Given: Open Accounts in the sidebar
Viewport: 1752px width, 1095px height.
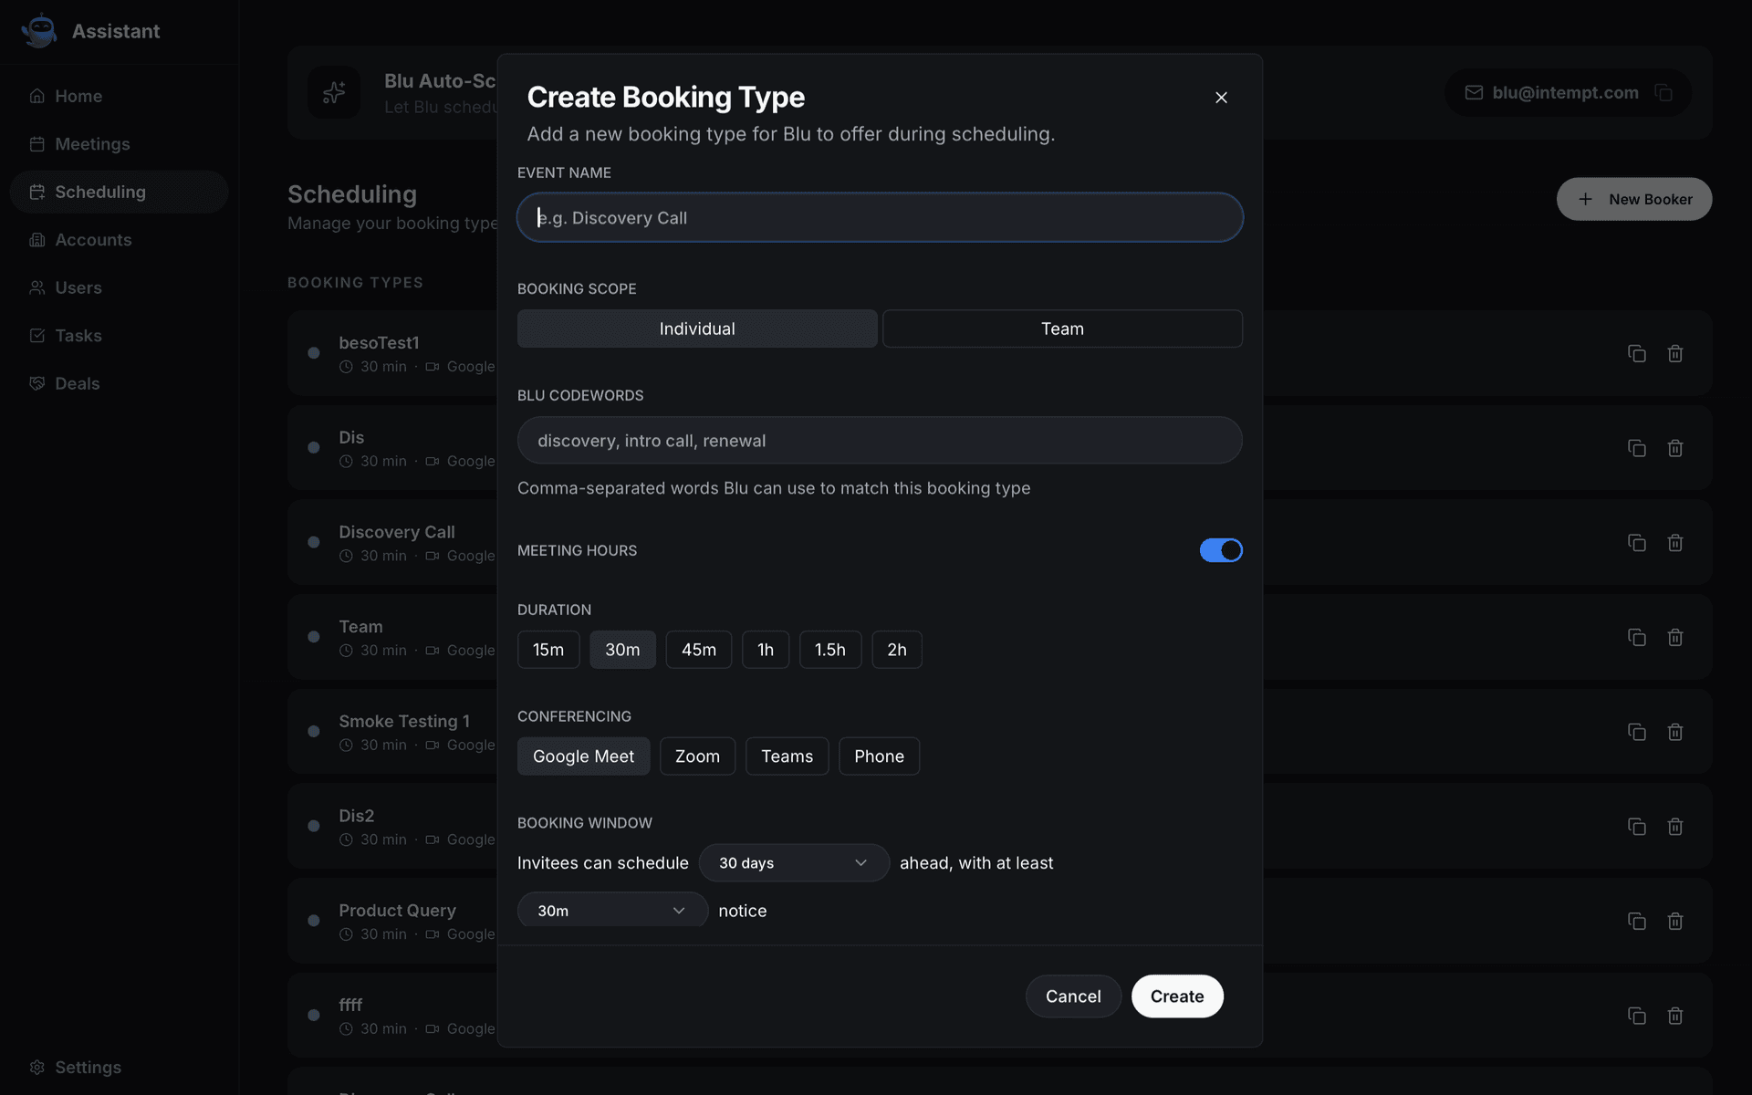Looking at the screenshot, I should [119, 240].
